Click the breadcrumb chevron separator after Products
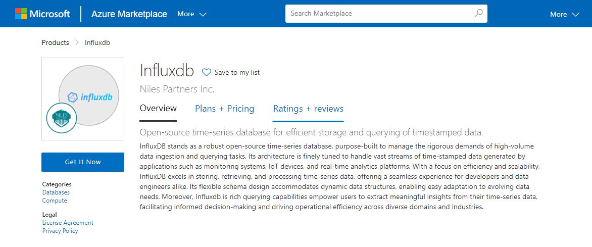592x247 pixels. (77, 42)
